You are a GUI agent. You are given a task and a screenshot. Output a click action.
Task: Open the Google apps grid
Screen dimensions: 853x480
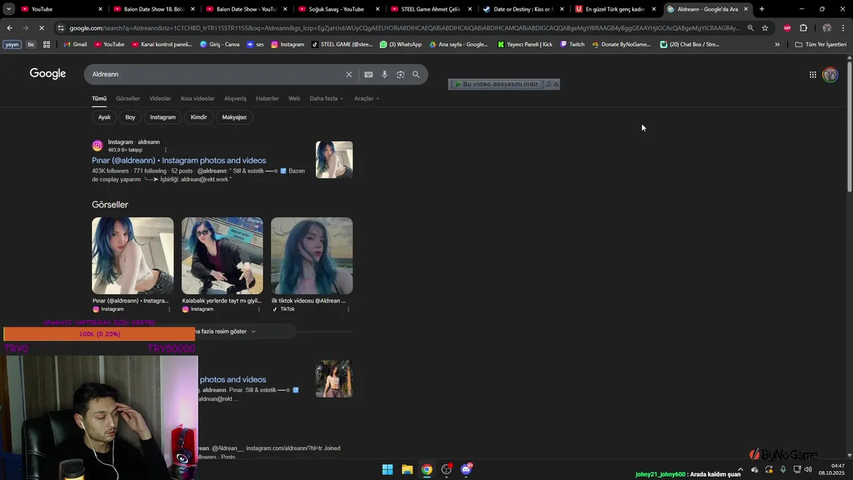pos(813,75)
